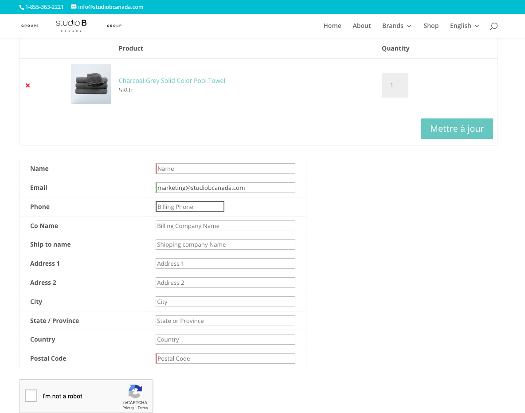Screen dimensions: 525x413
Task: Open the reCAPTCHA Privacy link
Action: (x=128, y=408)
